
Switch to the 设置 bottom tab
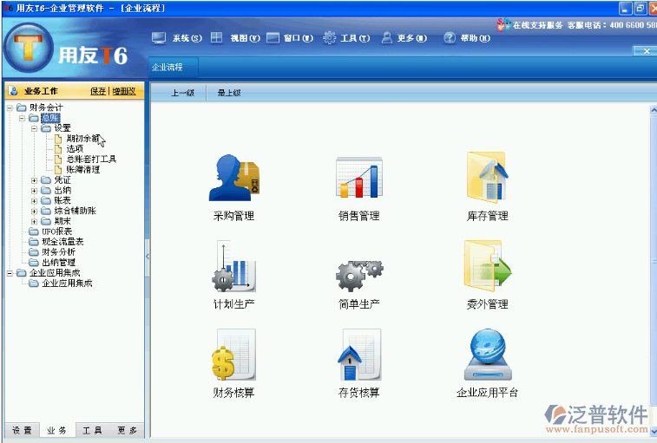pyautogui.click(x=22, y=430)
